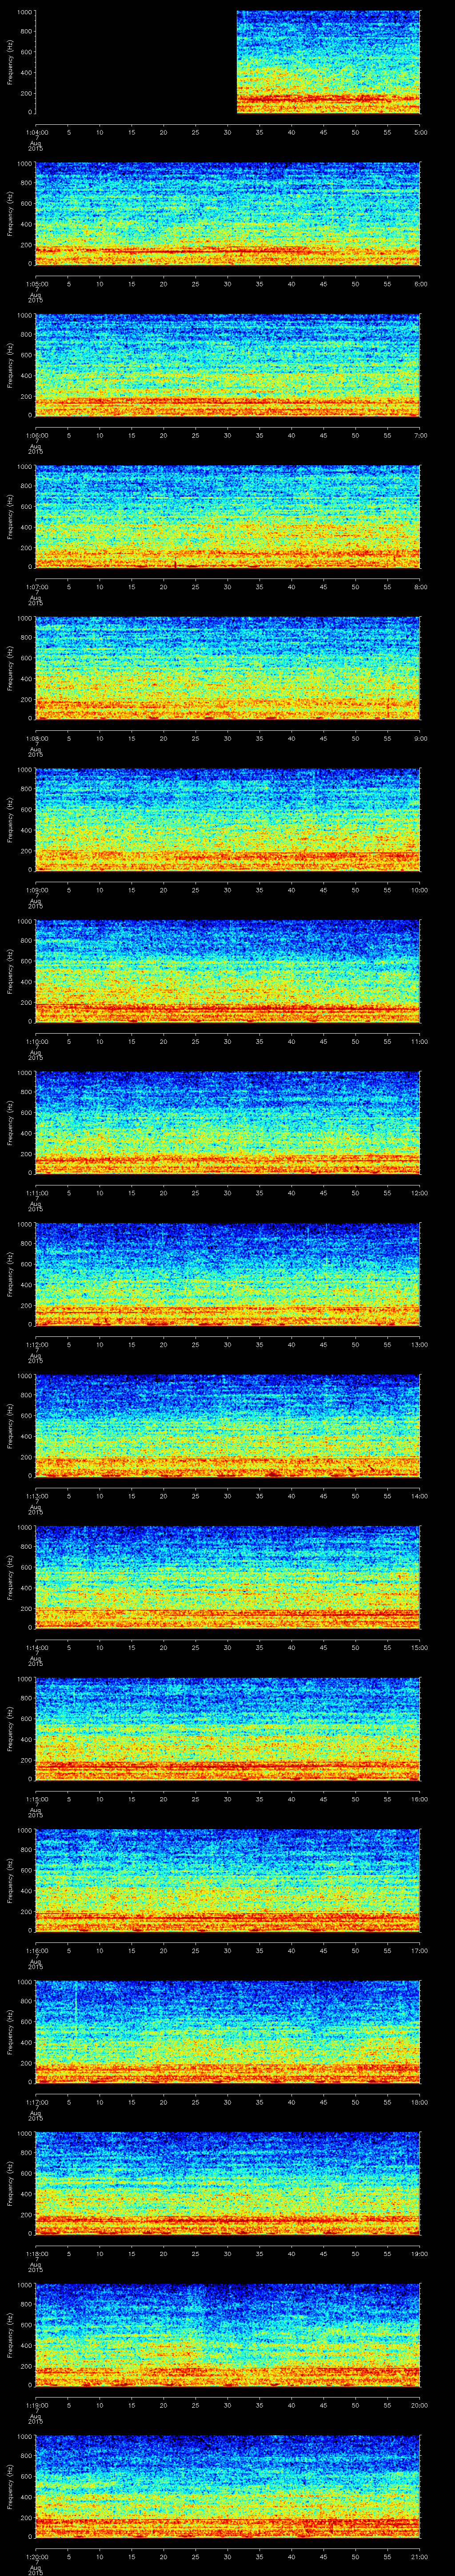Click the spectrogram panel starting at 1:15:00

228,1729
